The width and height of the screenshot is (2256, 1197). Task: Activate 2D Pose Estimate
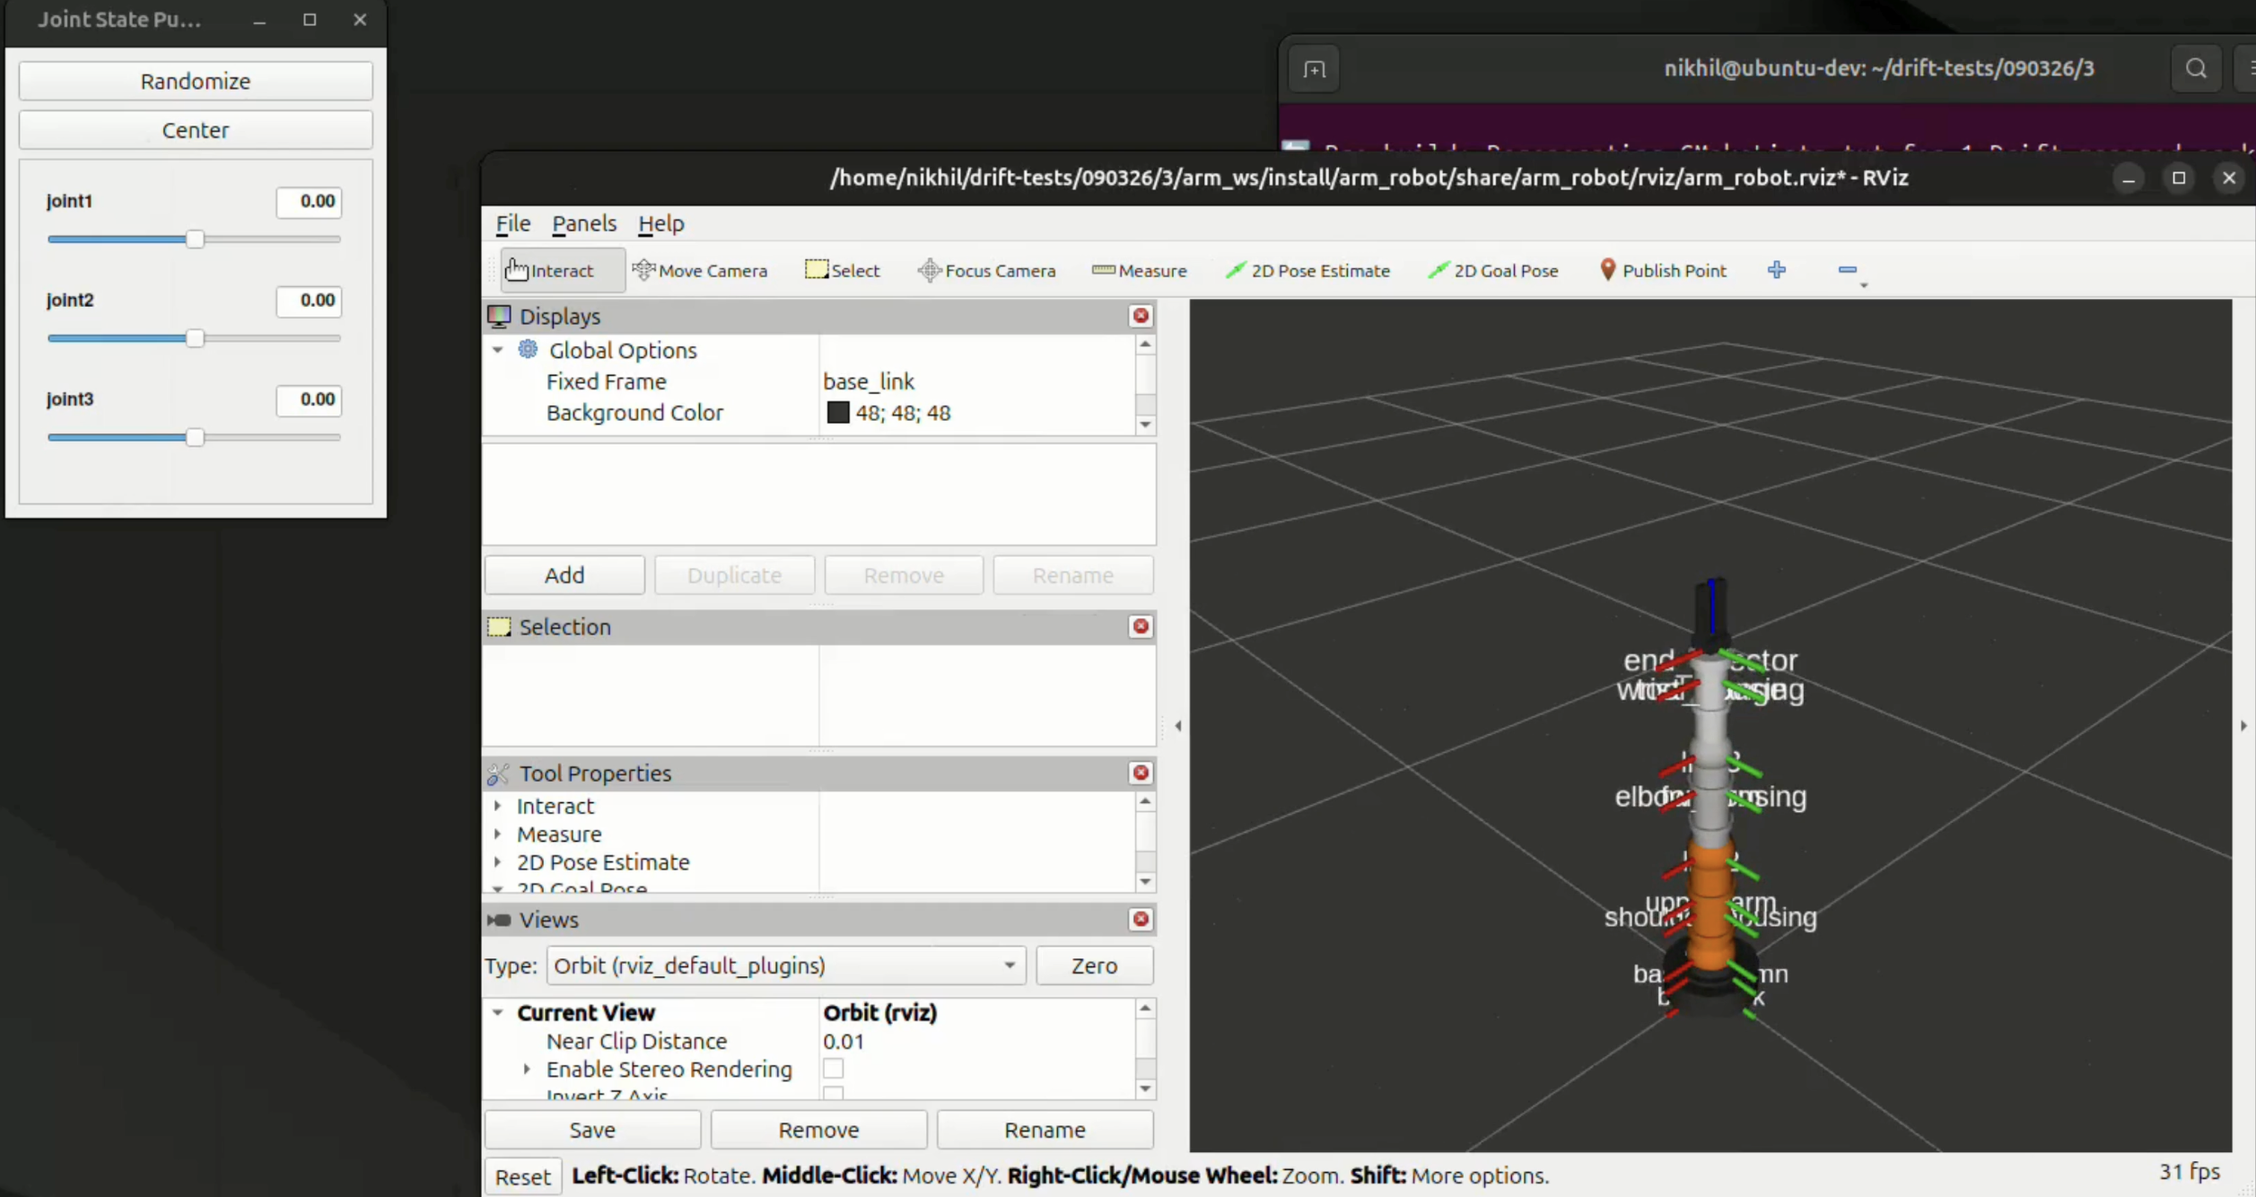tap(1308, 270)
